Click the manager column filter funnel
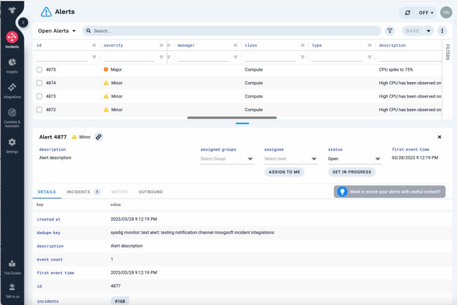Viewport: 457px width, 305px height. tap(235, 57)
